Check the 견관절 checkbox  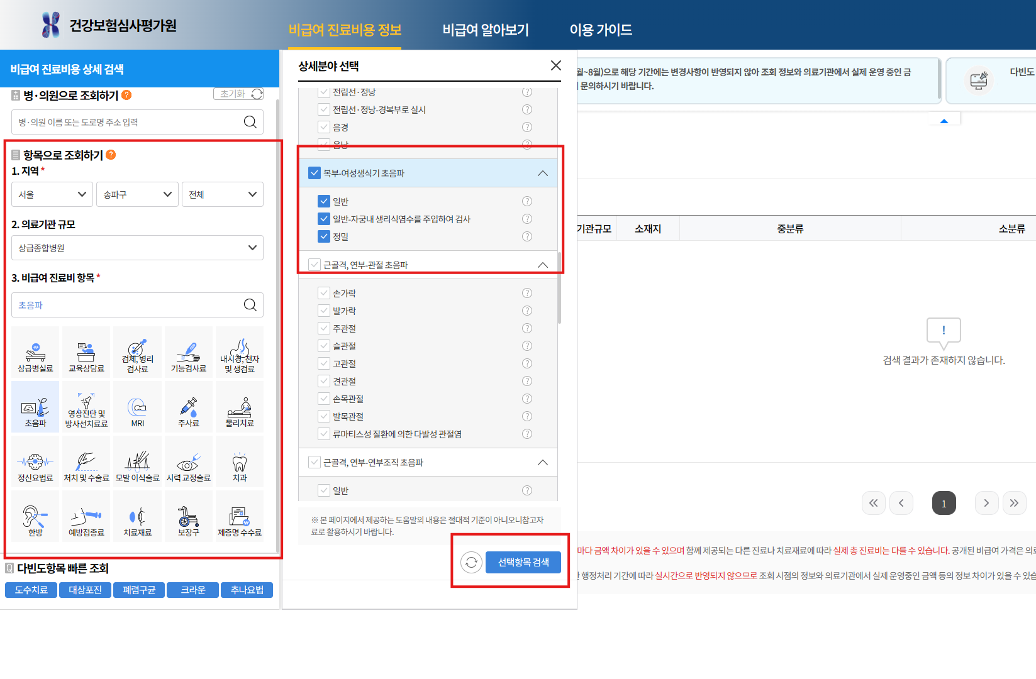[324, 381]
